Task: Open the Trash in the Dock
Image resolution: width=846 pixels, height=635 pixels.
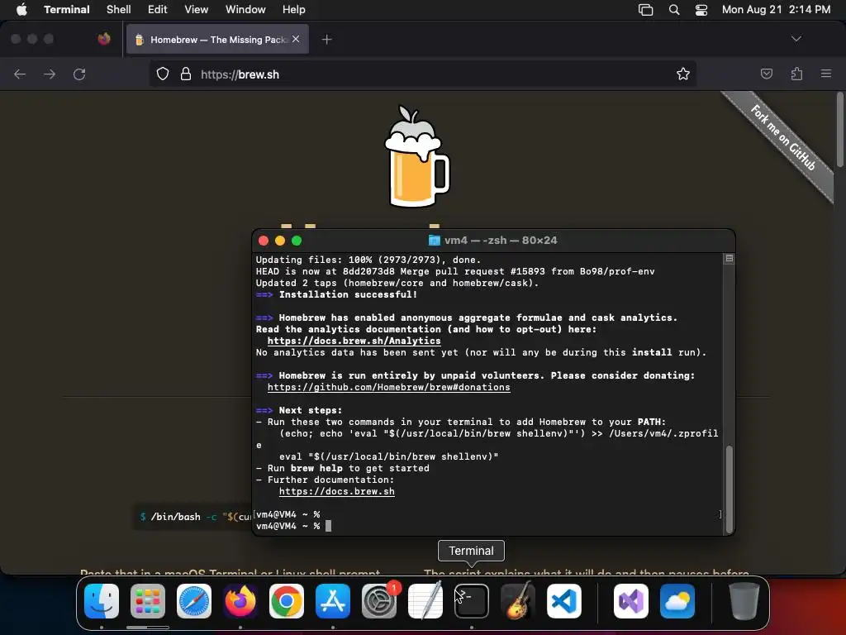Action: [744, 601]
